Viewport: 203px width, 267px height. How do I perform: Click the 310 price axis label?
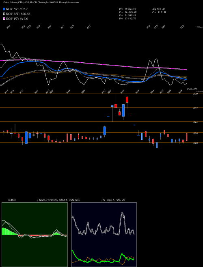tap(195, 143)
